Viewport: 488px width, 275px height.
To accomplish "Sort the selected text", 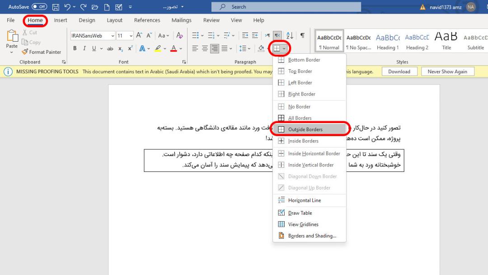I will [x=290, y=35].
